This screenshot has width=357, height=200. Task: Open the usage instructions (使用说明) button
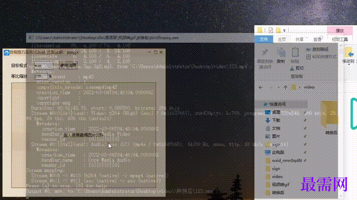click(x=68, y=65)
